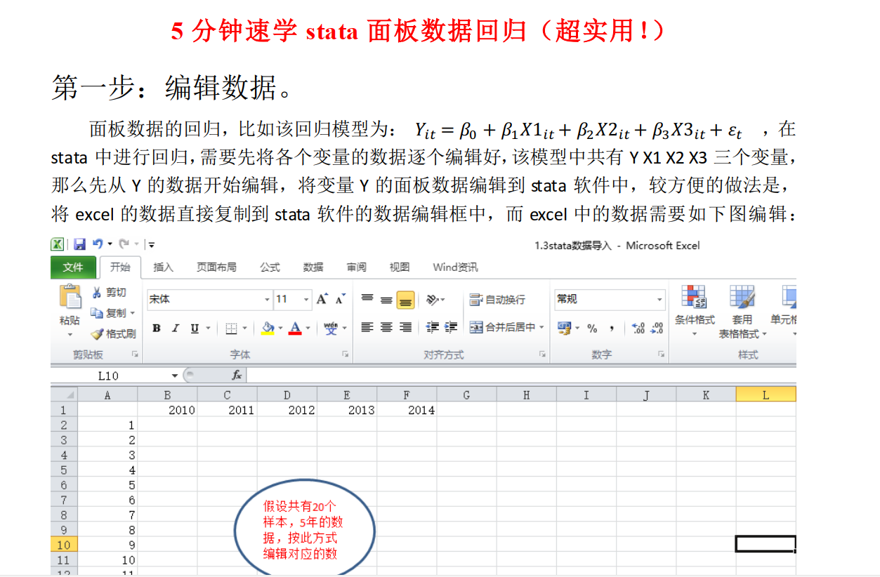Switch to the 插入 ribbon tab
Screen dimensions: 880x577
pyautogui.click(x=164, y=267)
